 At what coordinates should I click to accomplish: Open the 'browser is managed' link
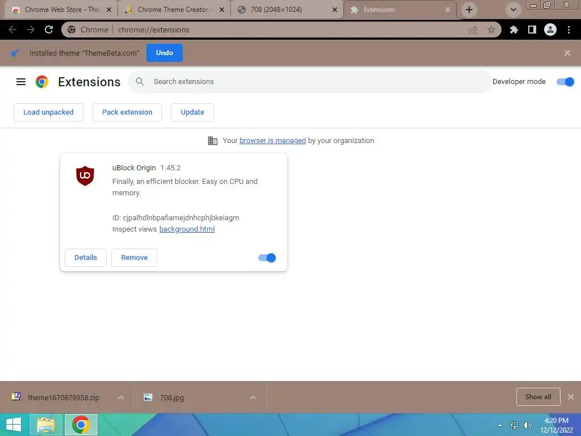coord(273,141)
